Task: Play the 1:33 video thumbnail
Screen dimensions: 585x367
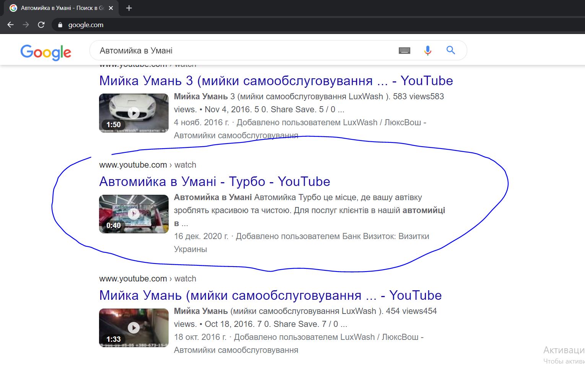Action: tap(133, 328)
